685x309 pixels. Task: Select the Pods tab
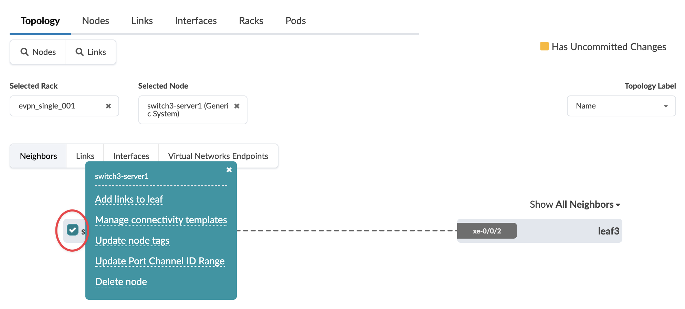tap(295, 21)
